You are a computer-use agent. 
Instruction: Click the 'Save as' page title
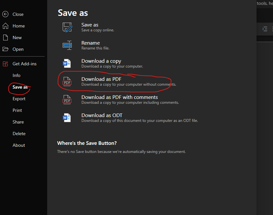(73, 13)
